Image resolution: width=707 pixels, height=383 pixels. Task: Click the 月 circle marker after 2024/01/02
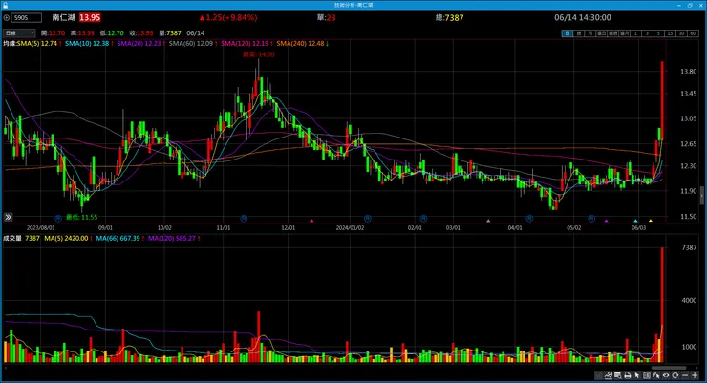pos(368,219)
